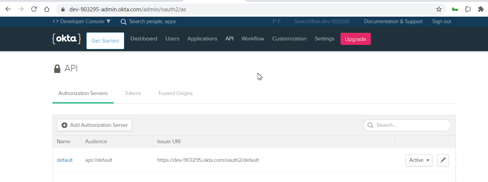Screen dimensions: 488x182
Task: Click the plus icon on Add Authorization Server
Action: pyautogui.click(x=65, y=125)
